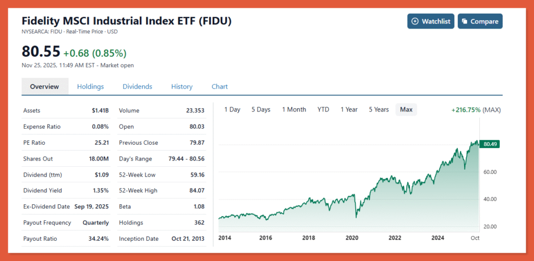
Task: Select the YTD chart range
Action: pyautogui.click(x=323, y=109)
